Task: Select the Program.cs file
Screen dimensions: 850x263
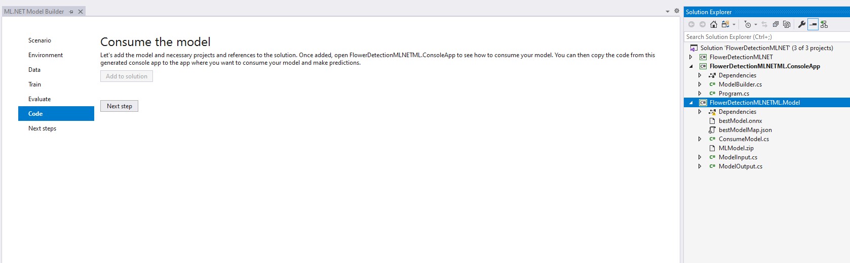Action: click(x=733, y=94)
